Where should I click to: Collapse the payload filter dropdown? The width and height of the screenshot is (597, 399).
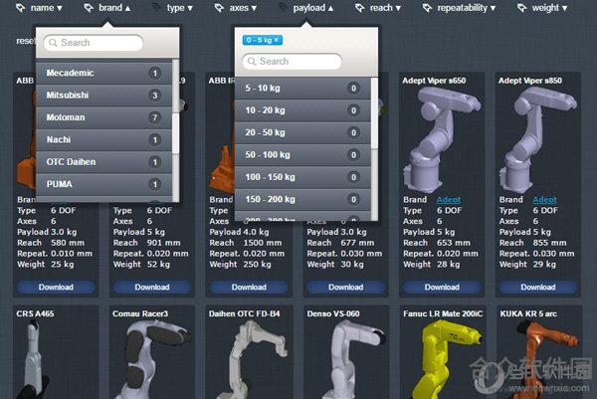(x=313, y=8)
